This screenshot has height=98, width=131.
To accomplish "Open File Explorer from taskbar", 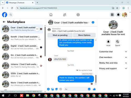I will pos(28,95).
